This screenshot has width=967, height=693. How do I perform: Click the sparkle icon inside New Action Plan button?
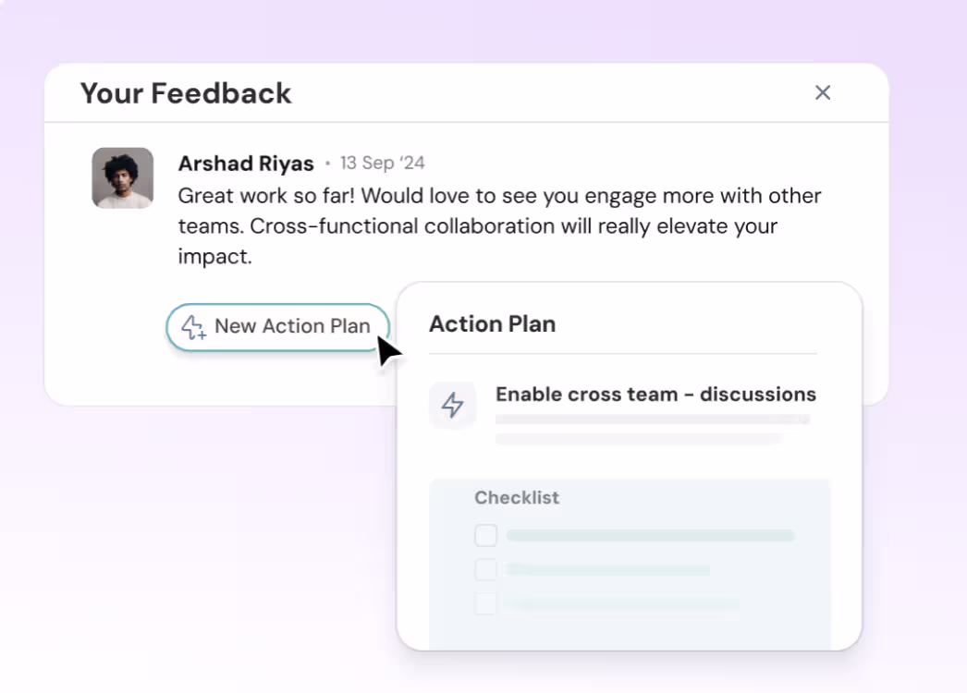tap(193, 326)
